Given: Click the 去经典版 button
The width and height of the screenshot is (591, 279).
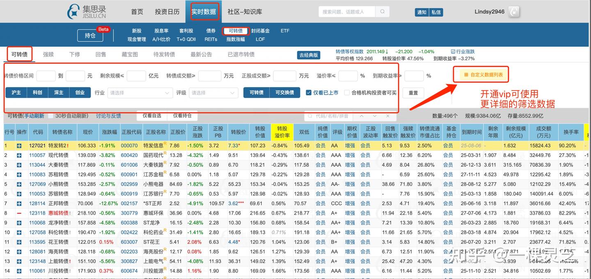Looking at the screenshot, I should (309, 55).
